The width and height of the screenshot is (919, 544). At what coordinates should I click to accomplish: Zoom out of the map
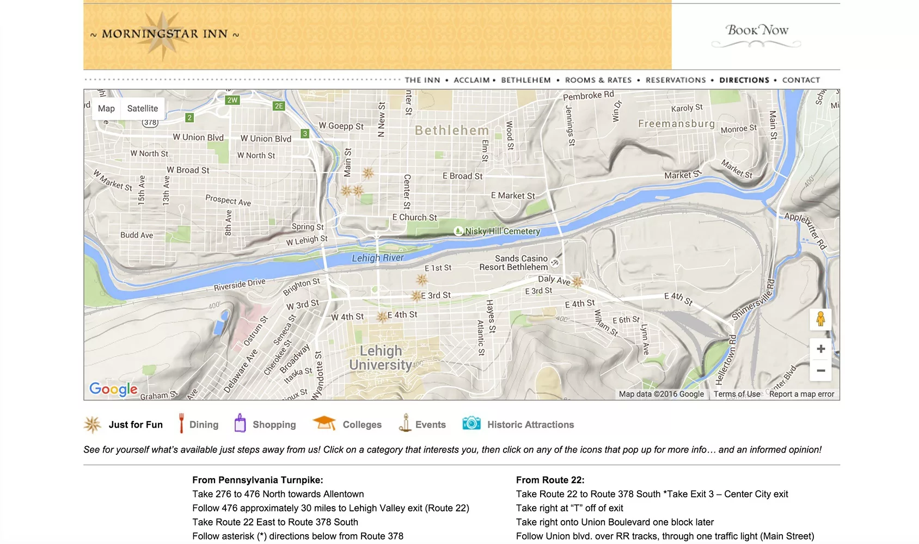(820, 370)
